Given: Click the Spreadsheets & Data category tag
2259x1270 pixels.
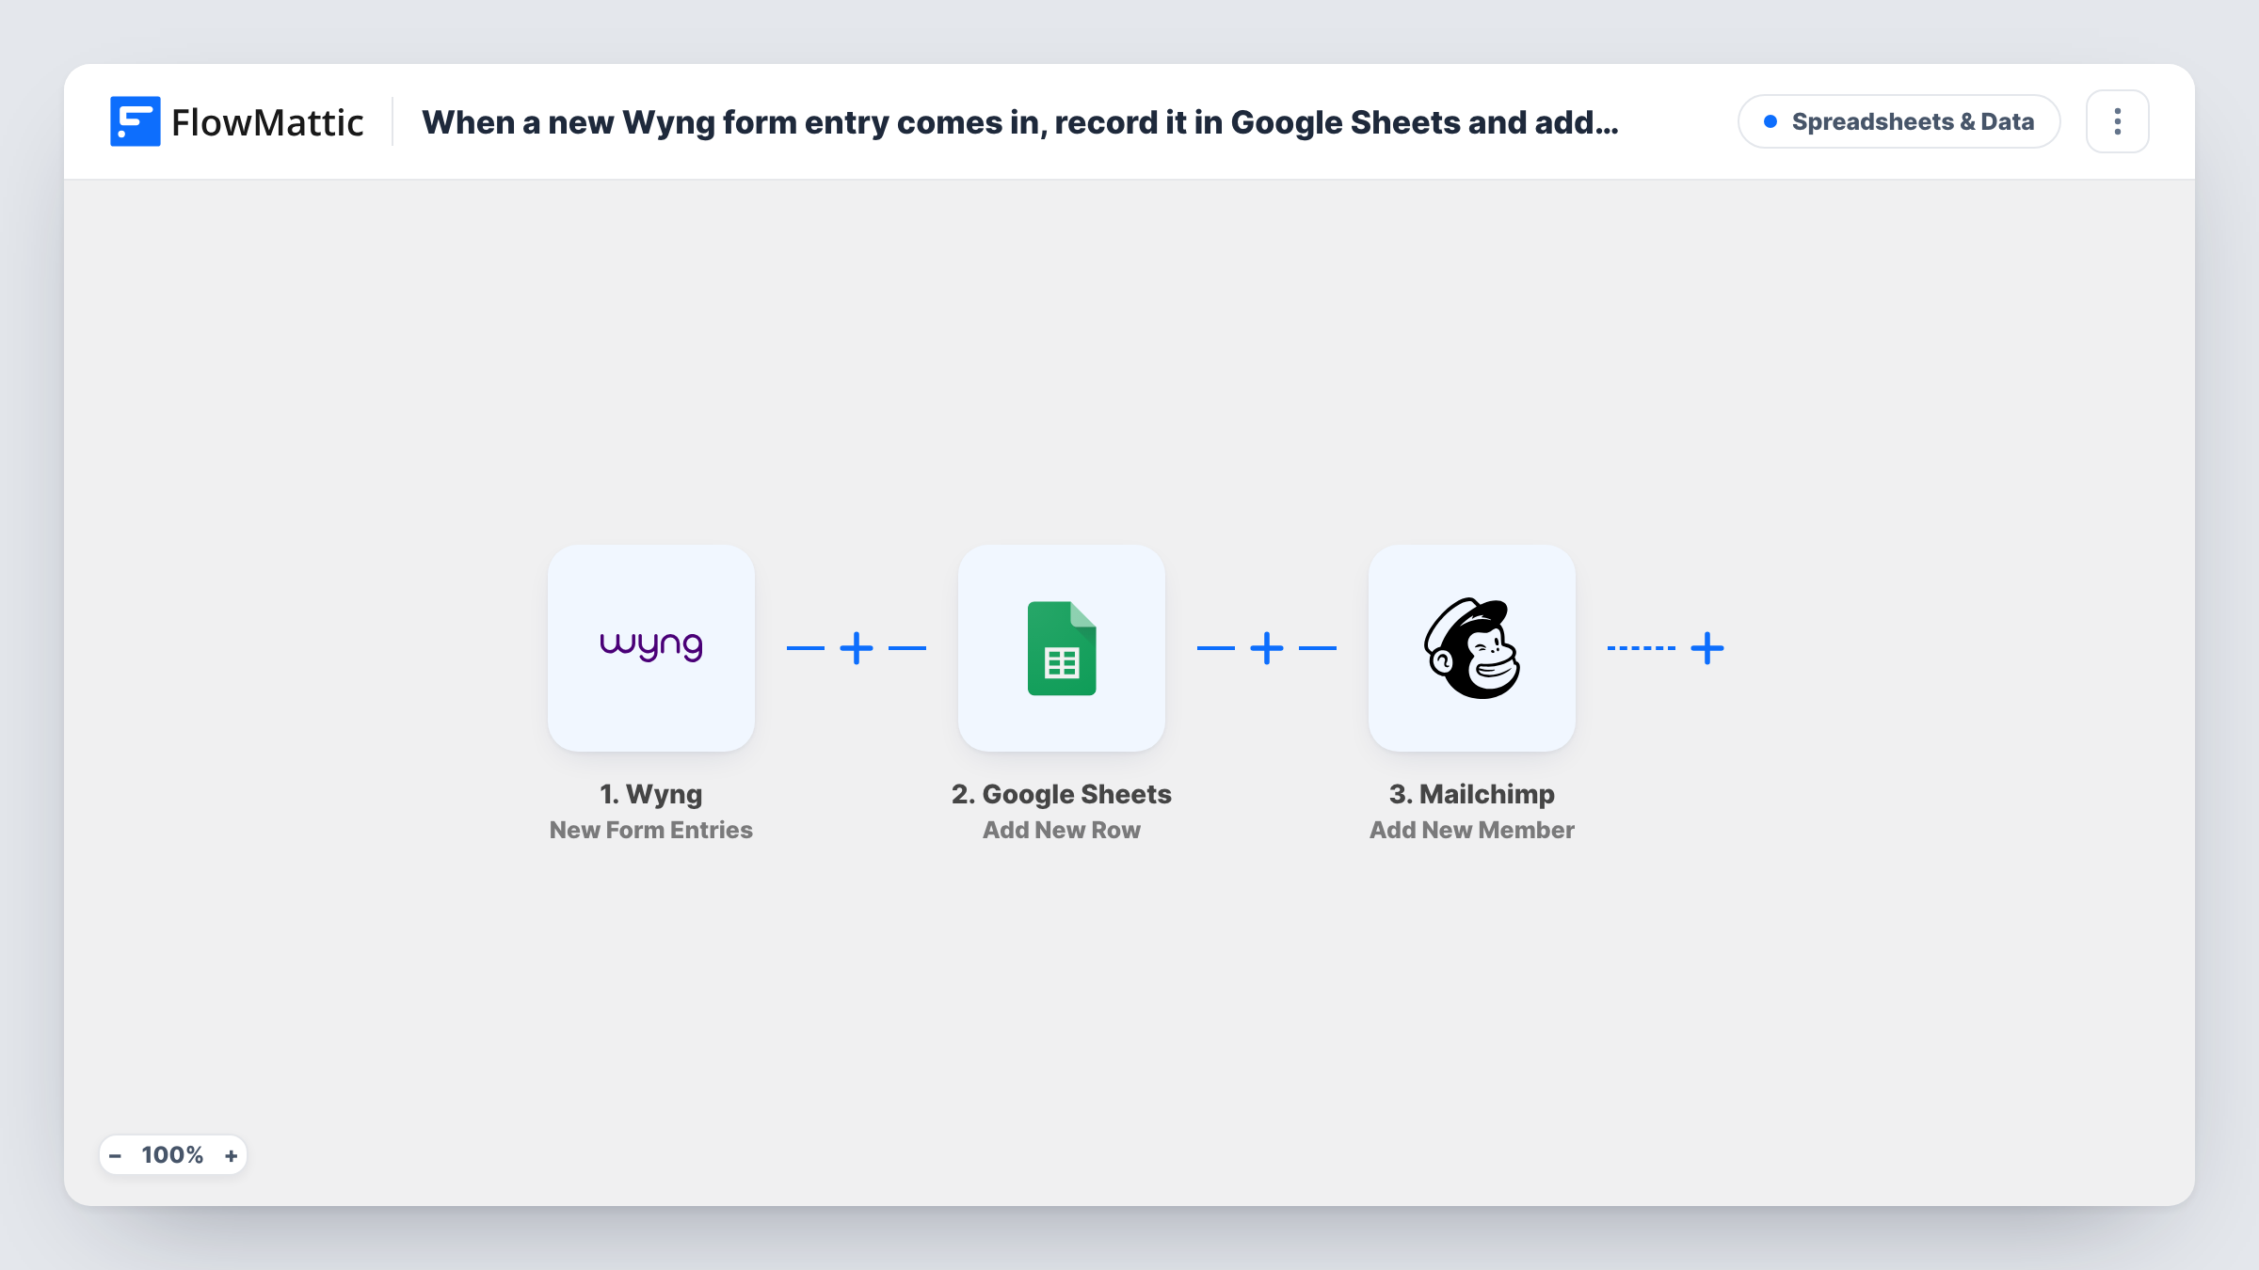Looking at the screenshot, I should click(x=1899, y=121).
